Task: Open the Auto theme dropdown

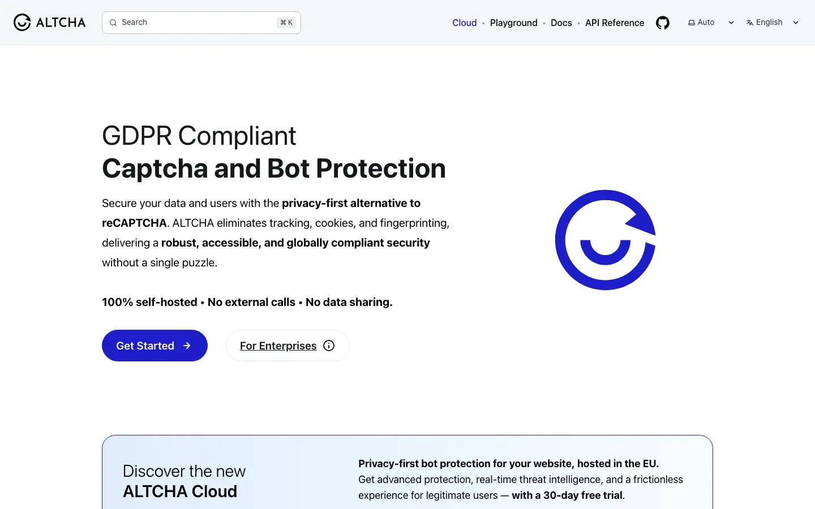Action: click(x=711, y=23)
